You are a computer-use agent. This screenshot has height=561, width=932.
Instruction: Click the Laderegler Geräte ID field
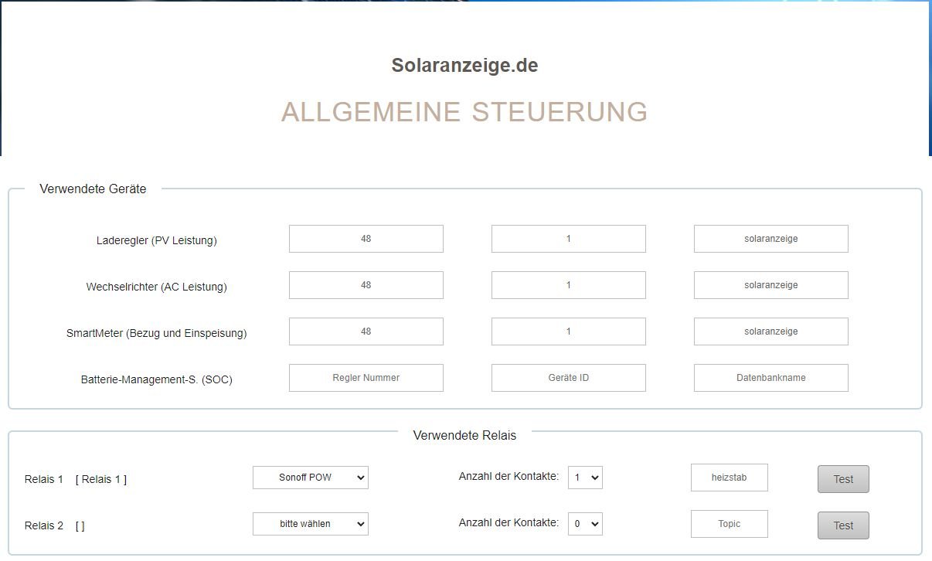pyautogui.click(x=568, y=239)
